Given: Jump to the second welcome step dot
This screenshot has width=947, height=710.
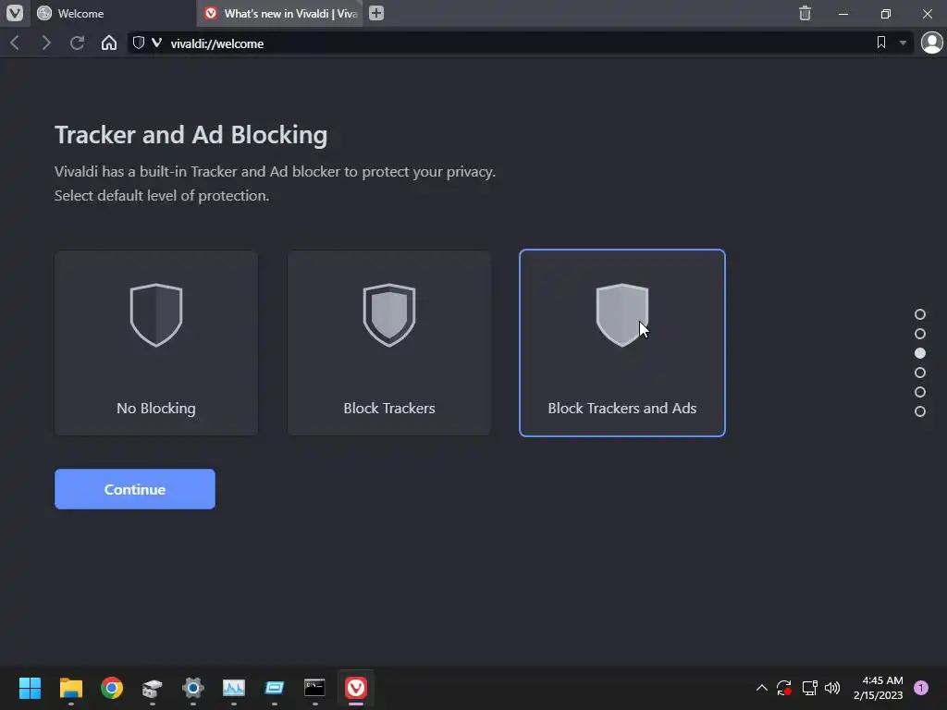Looking at the screenshot, I should pos(920,334).
